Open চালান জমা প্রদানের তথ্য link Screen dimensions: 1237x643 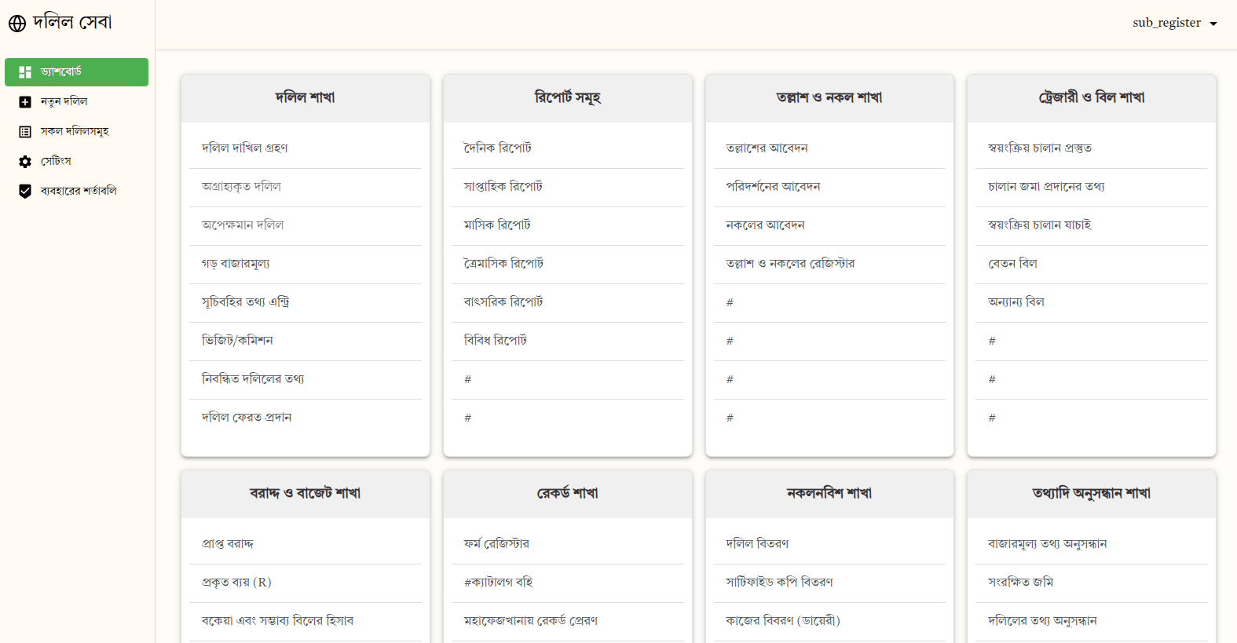pyautogui.click(x=1046, y=187)
